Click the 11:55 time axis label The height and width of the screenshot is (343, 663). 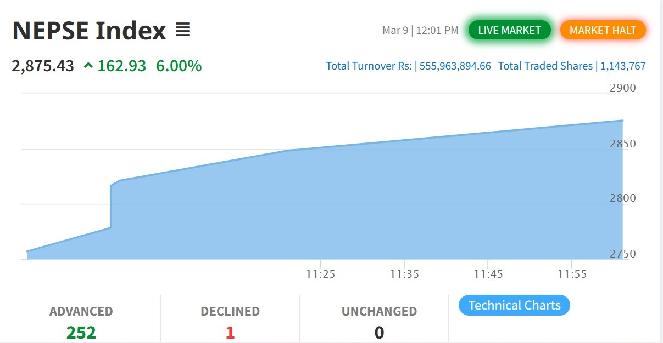572,274
